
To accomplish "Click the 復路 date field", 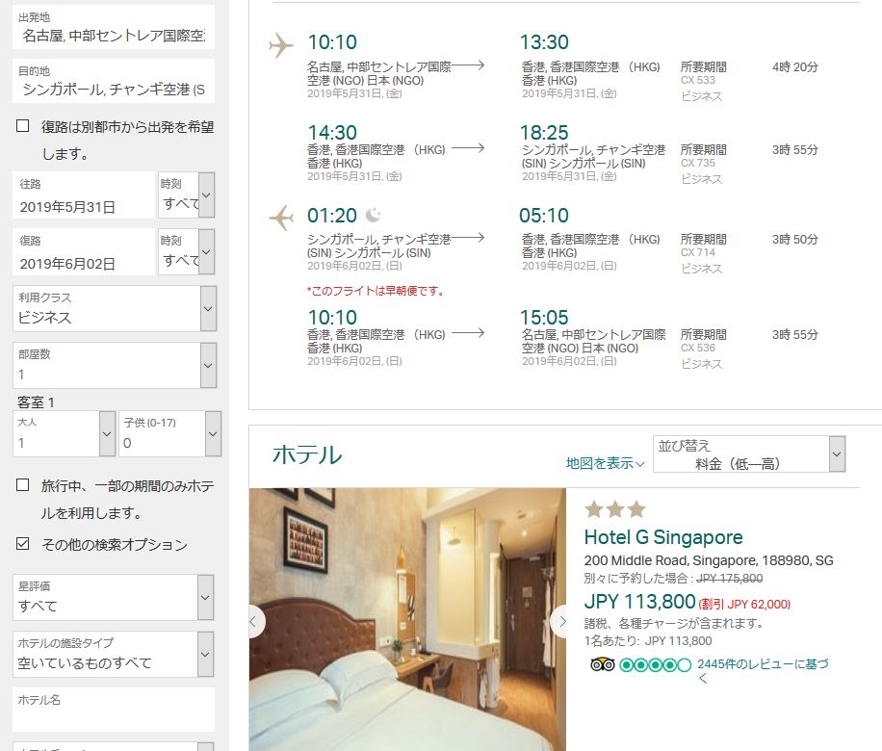I will (83, 252).
